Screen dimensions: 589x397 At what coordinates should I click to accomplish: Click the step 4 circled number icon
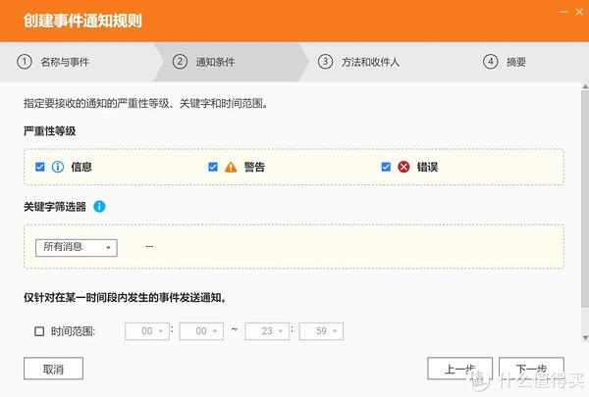pos(490,62)
